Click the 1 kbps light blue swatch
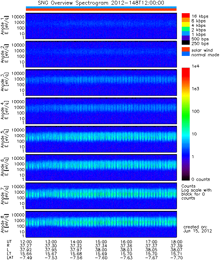 [186, 33]
